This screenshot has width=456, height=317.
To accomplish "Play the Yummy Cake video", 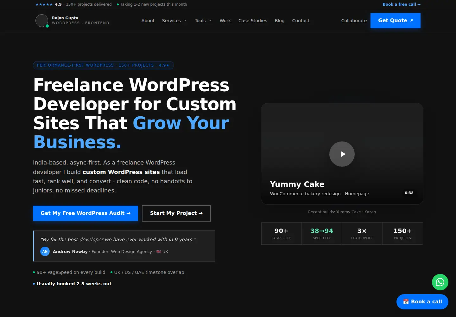I will pyautogui.click(x=342, y=154).
